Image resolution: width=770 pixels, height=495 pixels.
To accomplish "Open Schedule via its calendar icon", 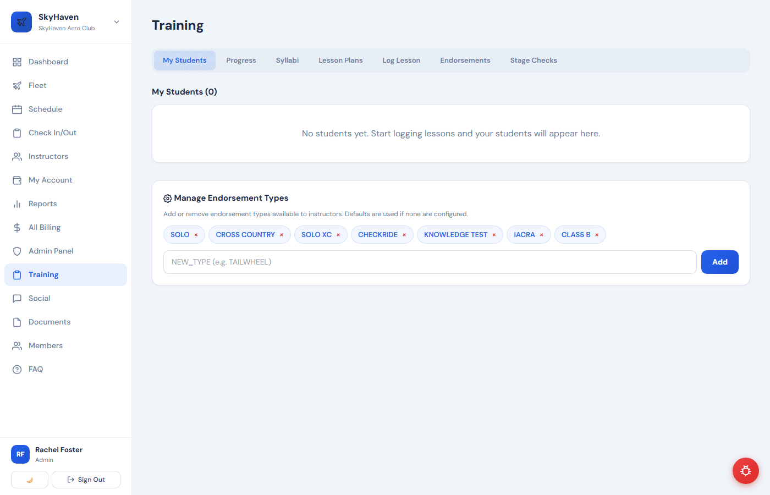I will point(17,109).
